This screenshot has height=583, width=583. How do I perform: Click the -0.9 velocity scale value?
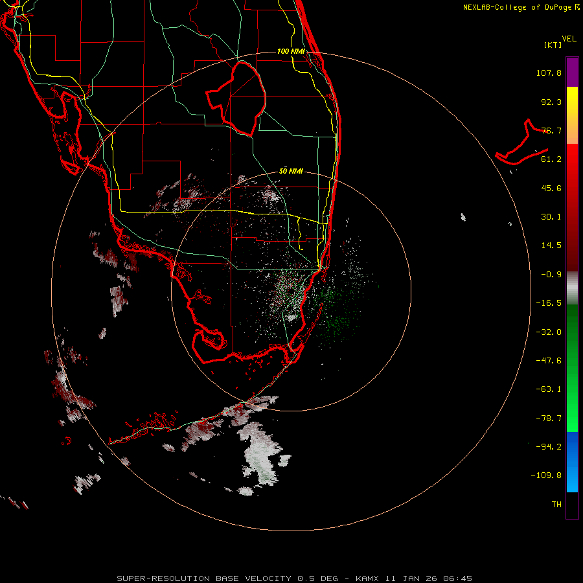(x=551, y=275)
